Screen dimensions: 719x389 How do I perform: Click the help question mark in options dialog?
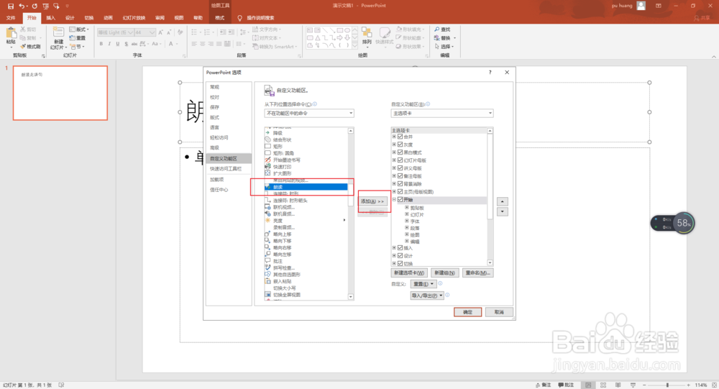490,73
